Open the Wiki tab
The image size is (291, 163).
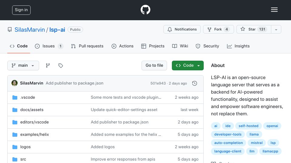180,46
